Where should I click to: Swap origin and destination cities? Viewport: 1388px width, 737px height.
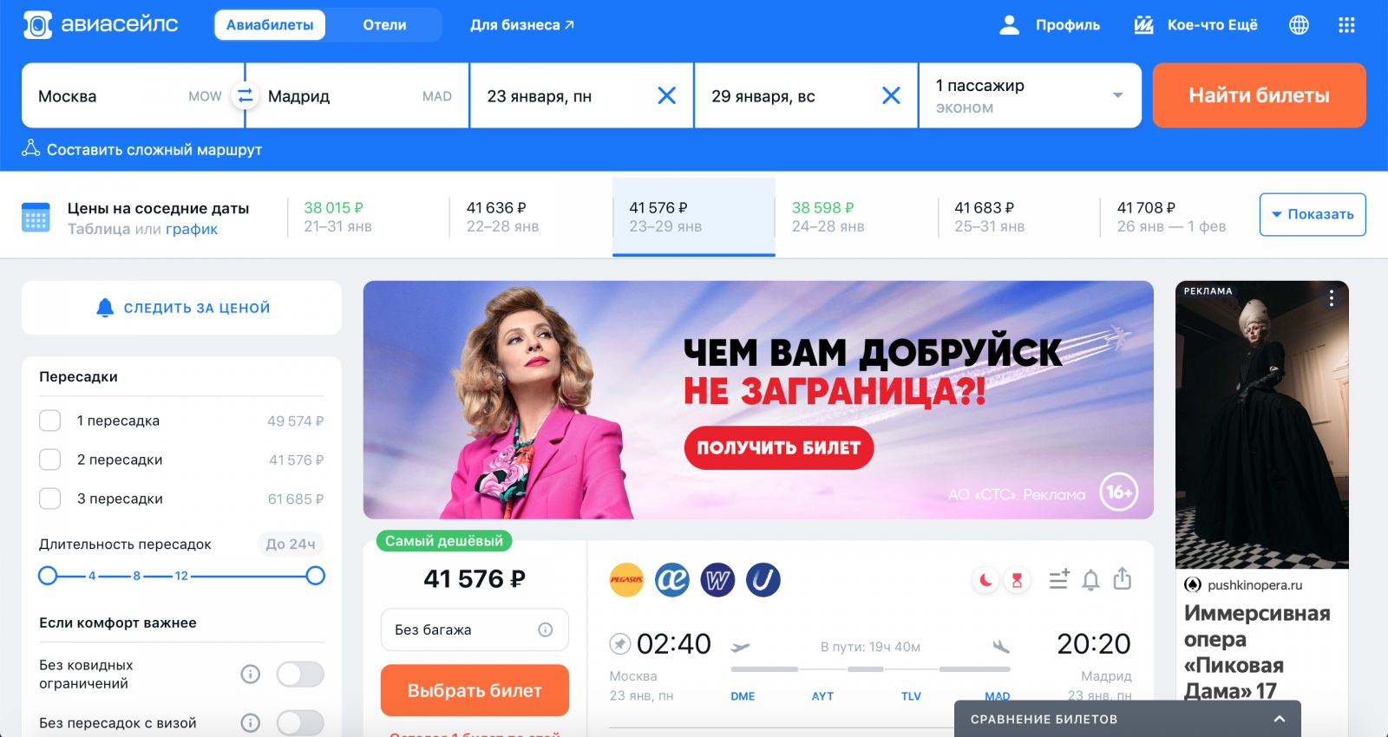[x=246, y=95]
